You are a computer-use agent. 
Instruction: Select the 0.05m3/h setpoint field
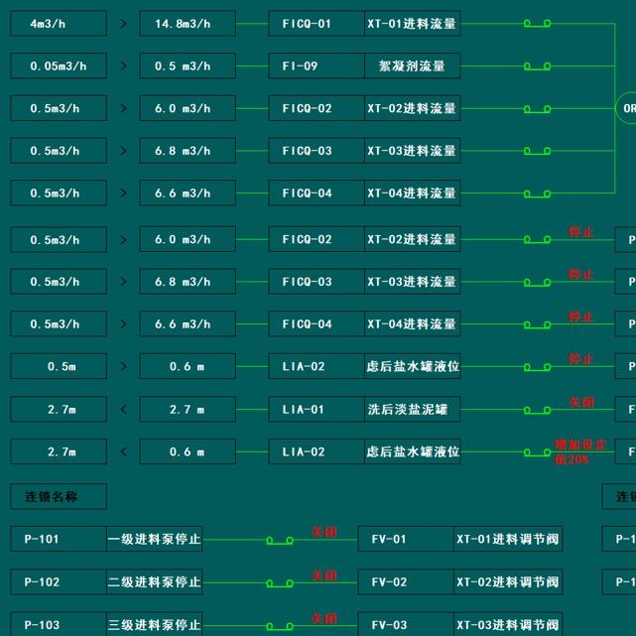59,65
